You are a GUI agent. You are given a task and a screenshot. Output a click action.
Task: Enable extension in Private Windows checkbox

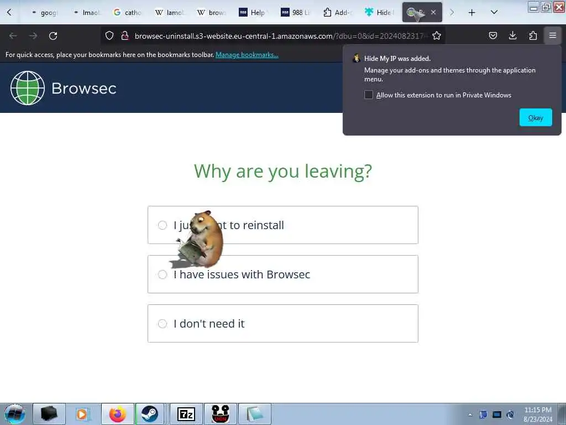pos(369,95)
